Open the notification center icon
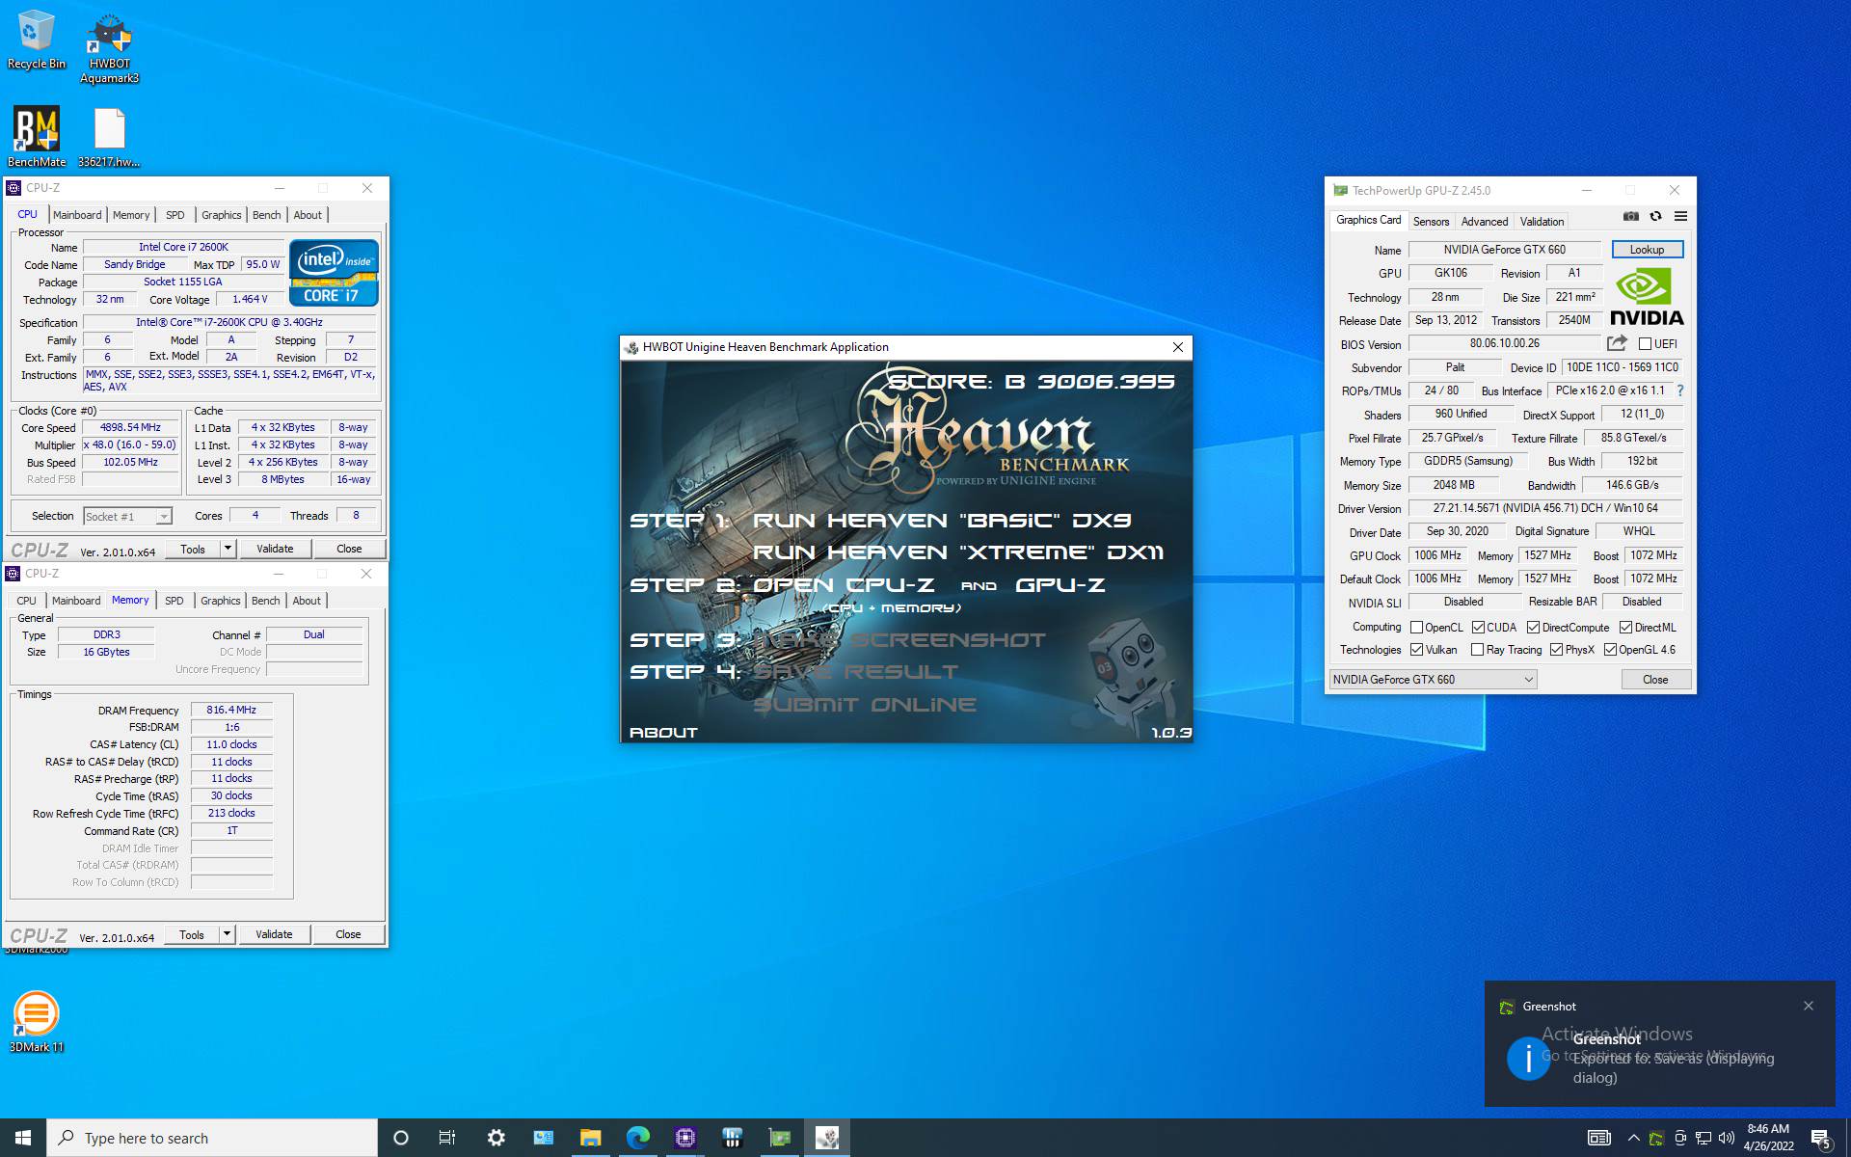 point(1820,1139)
